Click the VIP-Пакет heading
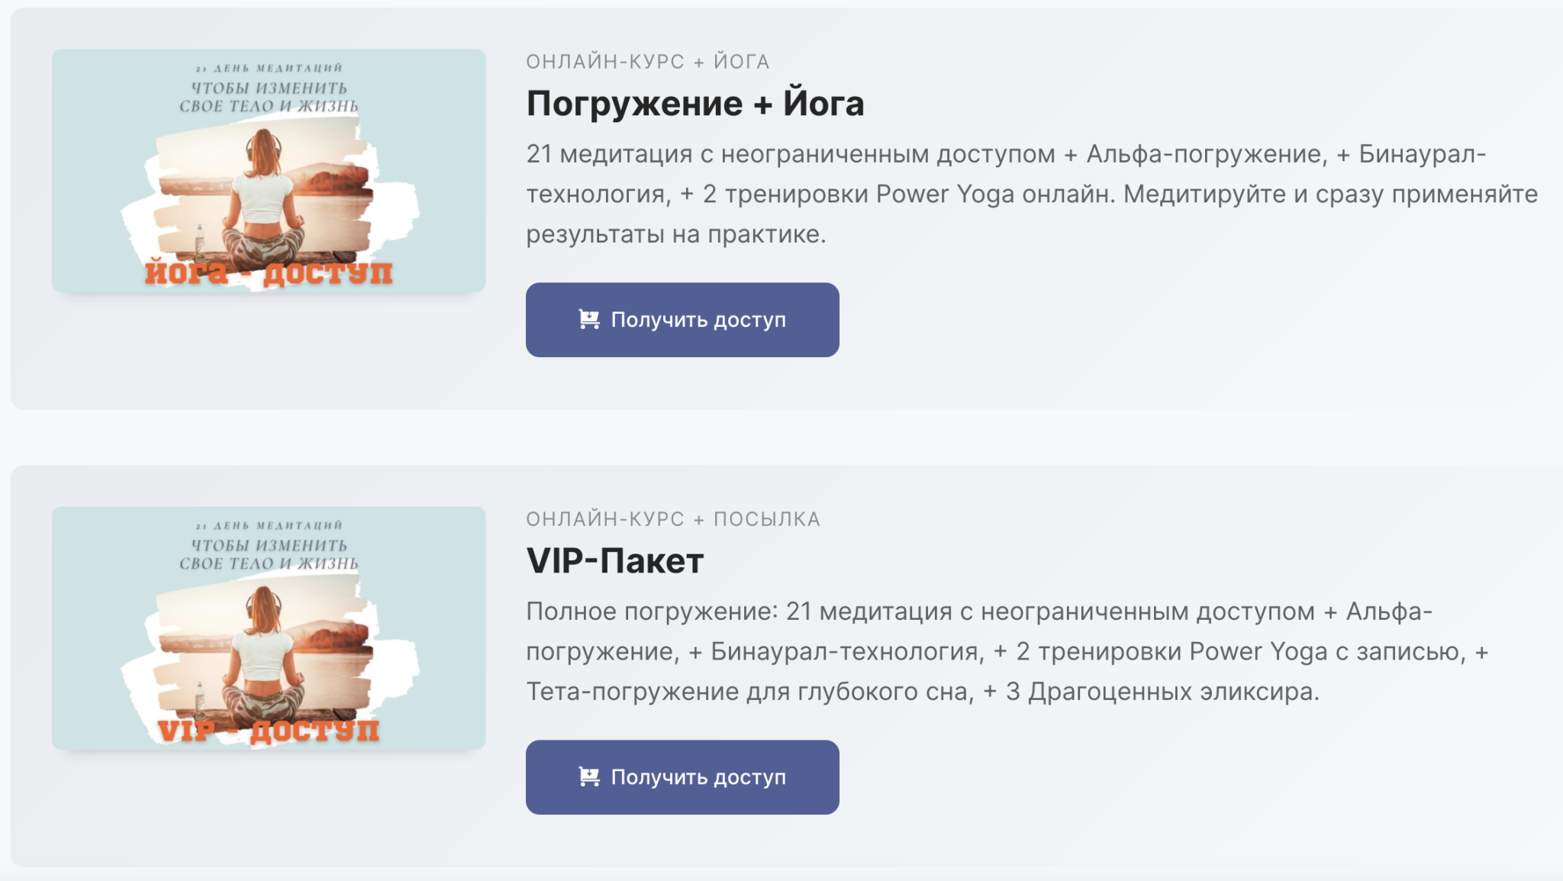The height and width of the screenshot is (881, 1563). point(614,560)
